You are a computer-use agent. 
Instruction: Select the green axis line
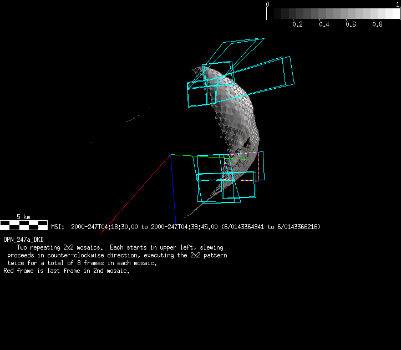(x=183, y=155)
